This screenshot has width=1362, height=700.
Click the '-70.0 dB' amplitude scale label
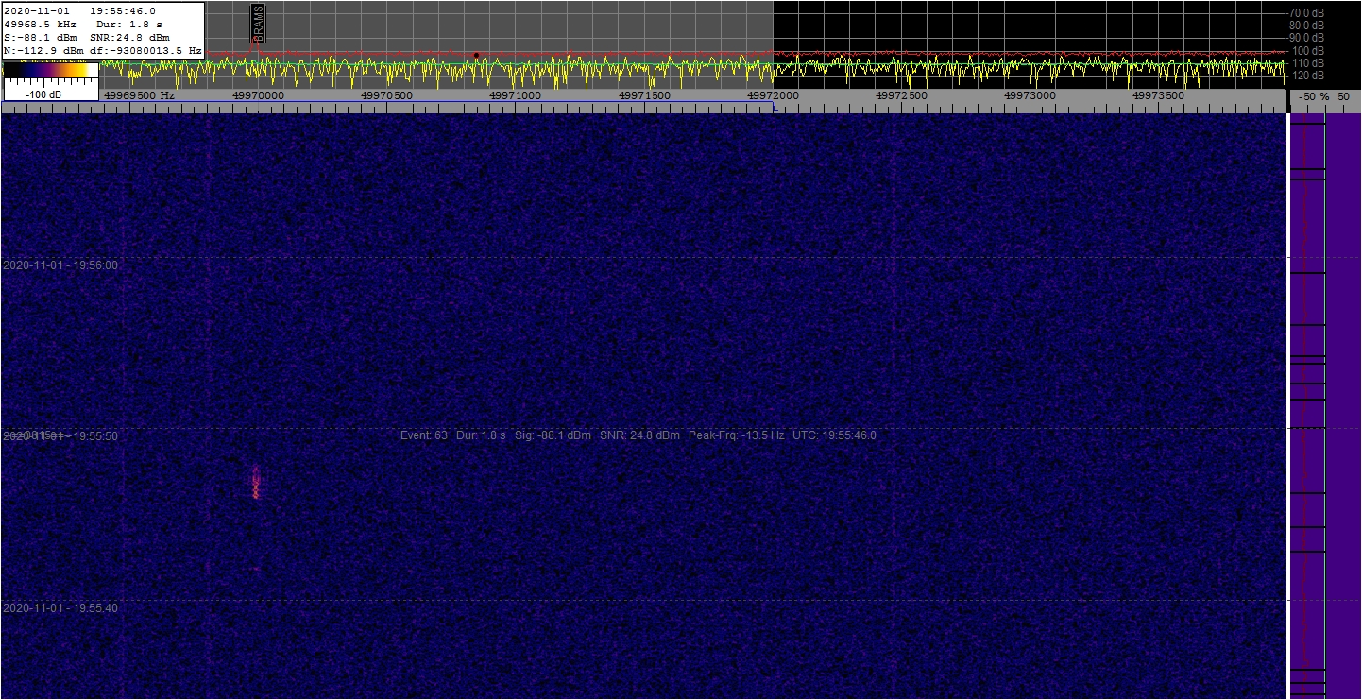pos(1306,12)
